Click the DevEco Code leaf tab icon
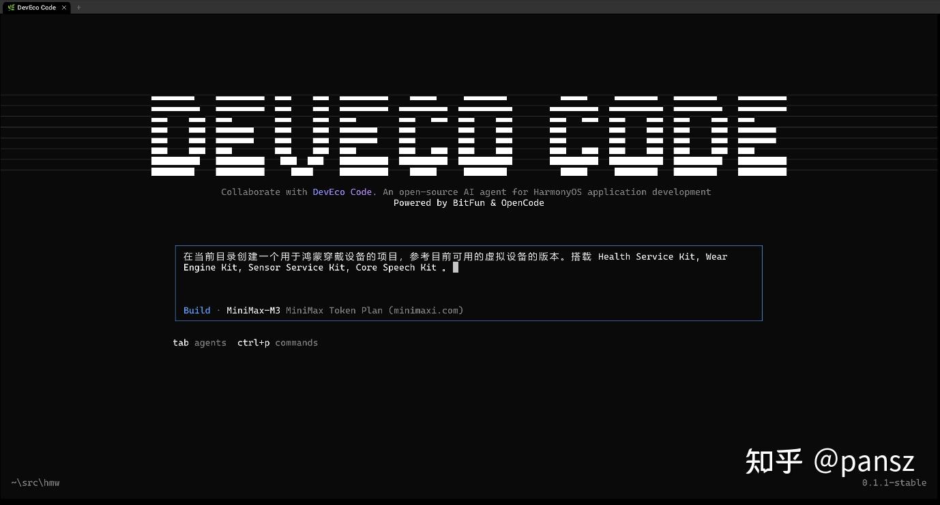The height and width of the screenshot is (505, 940). click(11, 7)
